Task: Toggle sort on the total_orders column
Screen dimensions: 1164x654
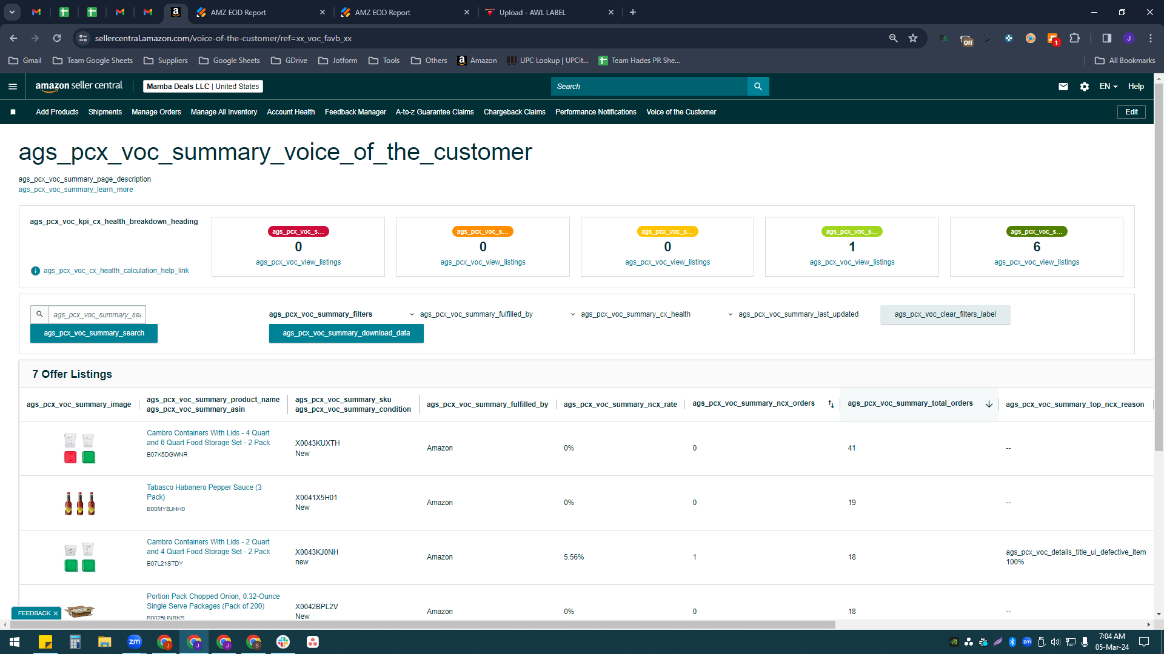Action: pos(989,405)
